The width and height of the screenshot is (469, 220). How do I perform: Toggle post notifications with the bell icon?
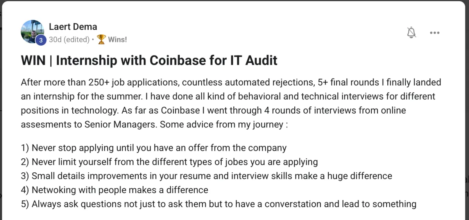pos(411,33)
